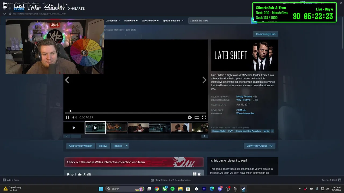Open the Hardware dropdown
Viewport: 344px width, 193px height.
coord(131,21)
